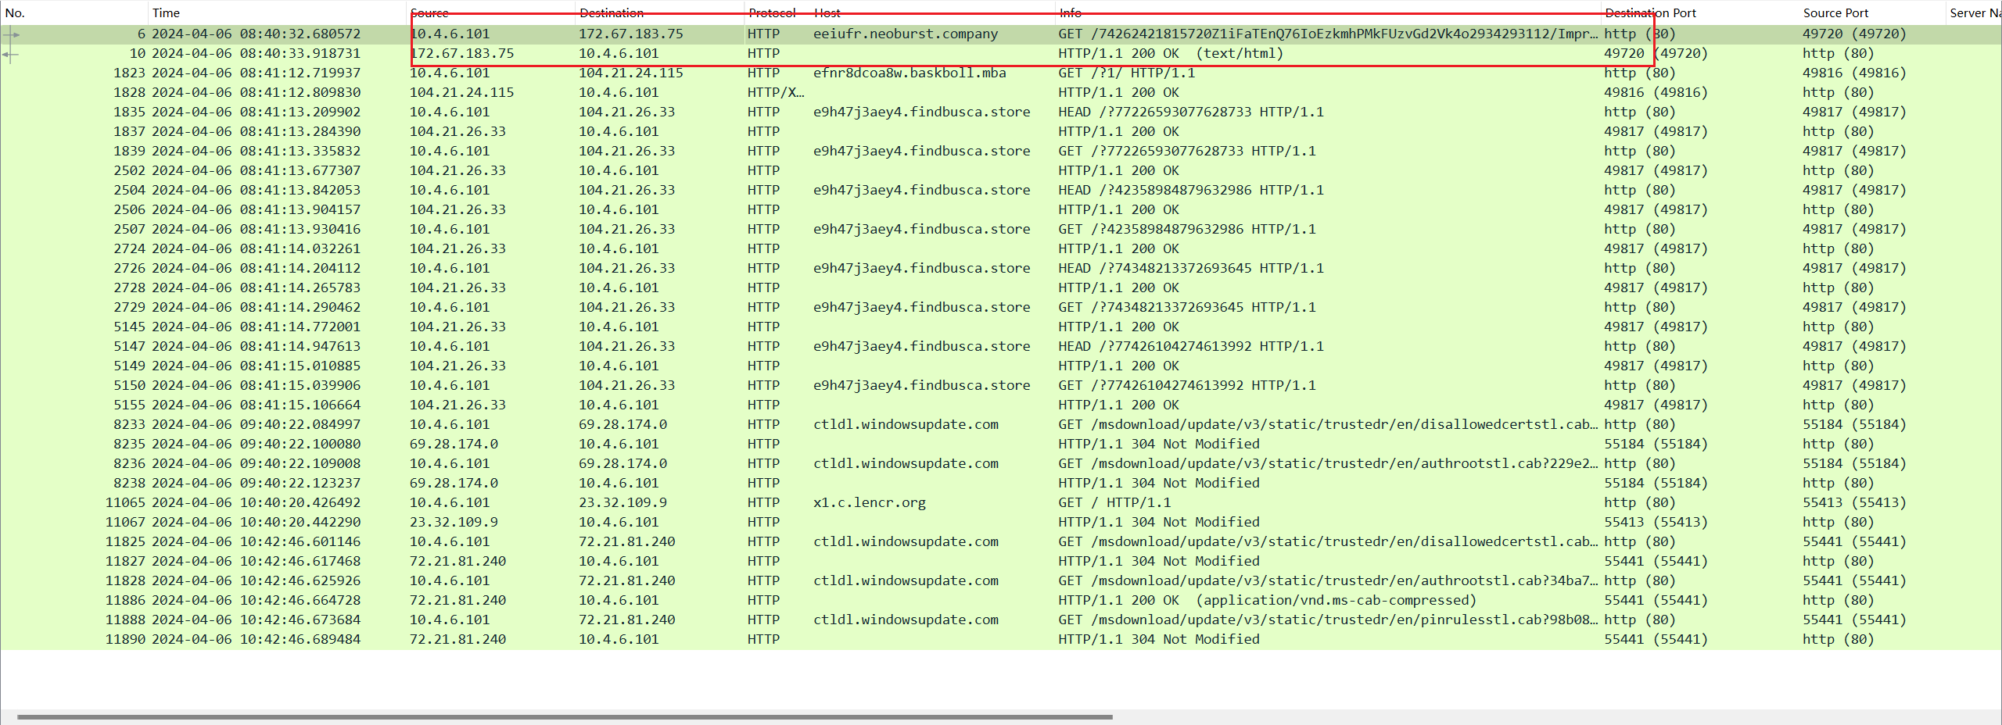Click the response arrow marker beside packet 10
Viewport: 2002px width, 725px height.
tap(9, 54)
